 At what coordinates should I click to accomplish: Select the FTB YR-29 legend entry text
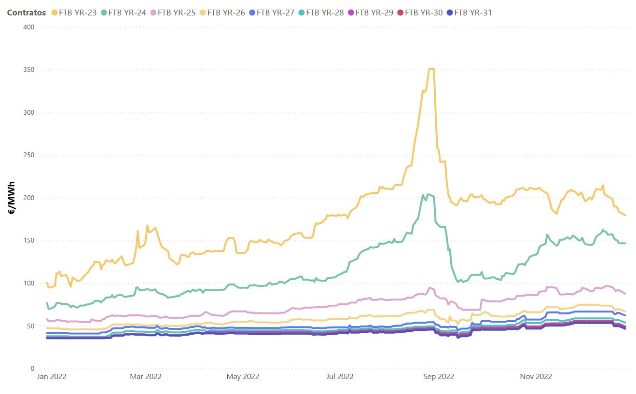click(x=374, y=13)
